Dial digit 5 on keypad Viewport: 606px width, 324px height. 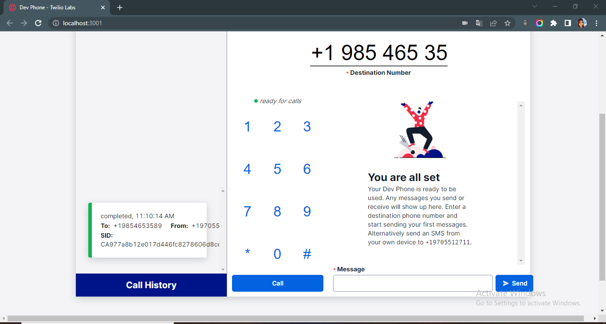277,169
